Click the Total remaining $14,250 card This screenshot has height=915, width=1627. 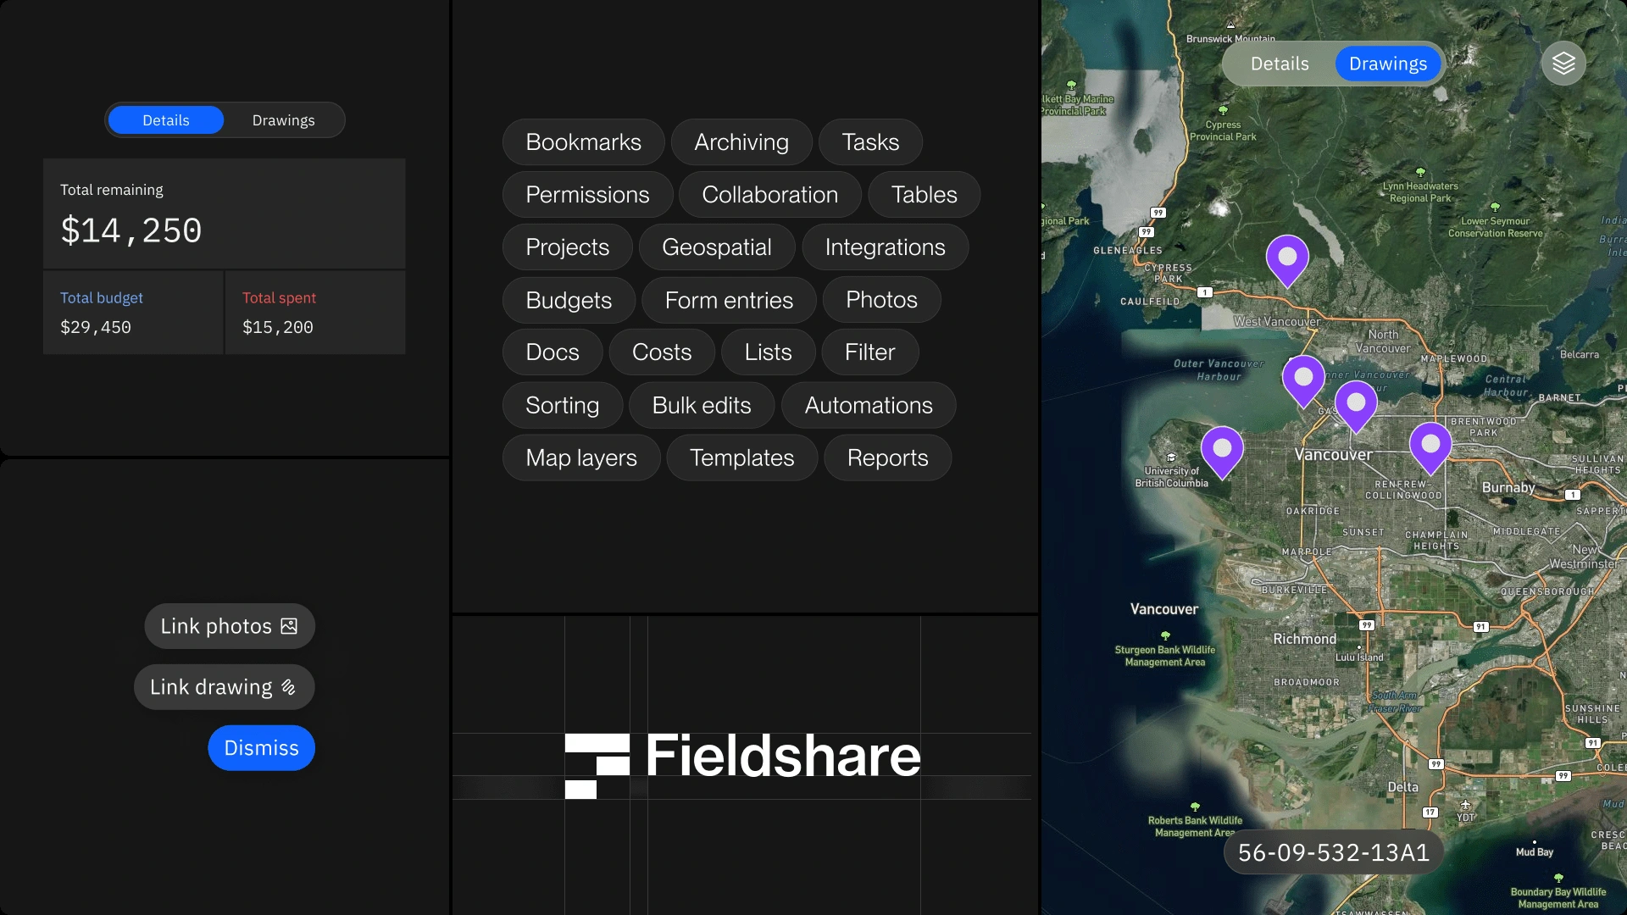click(x=224, y=213)
